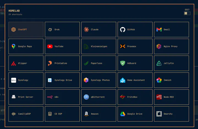Open the ChatGPT shortcut label
The image size is (198, 129).
click(23, 29)
